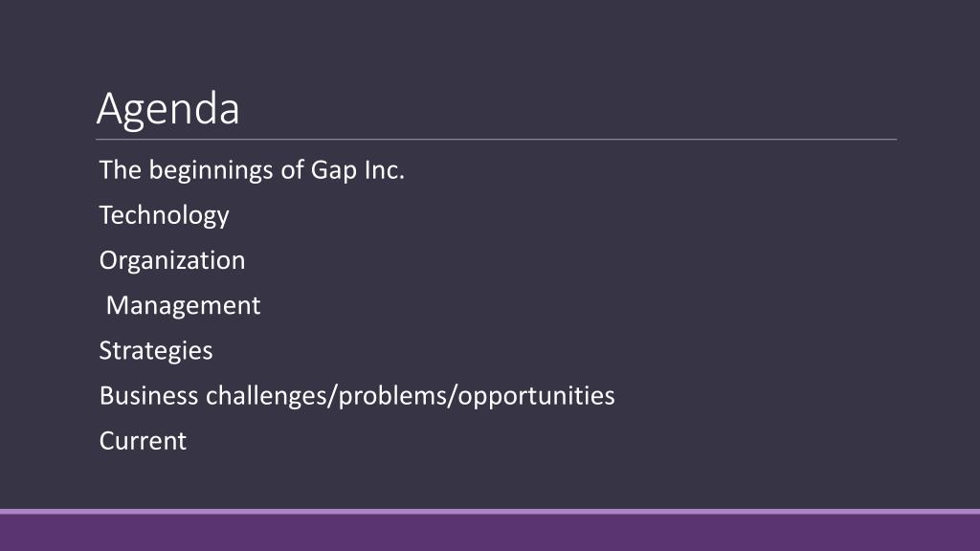Click empty dark area right of Technology
980x551 pixels.
[x=563, y=215]
